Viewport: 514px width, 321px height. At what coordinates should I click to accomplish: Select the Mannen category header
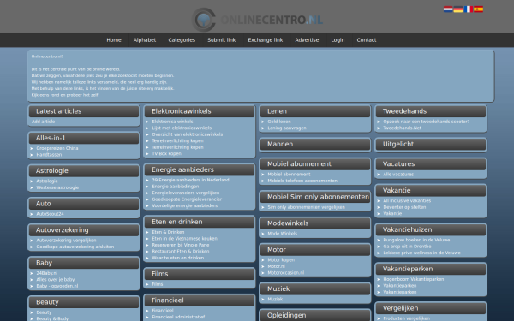click(315, 144)
